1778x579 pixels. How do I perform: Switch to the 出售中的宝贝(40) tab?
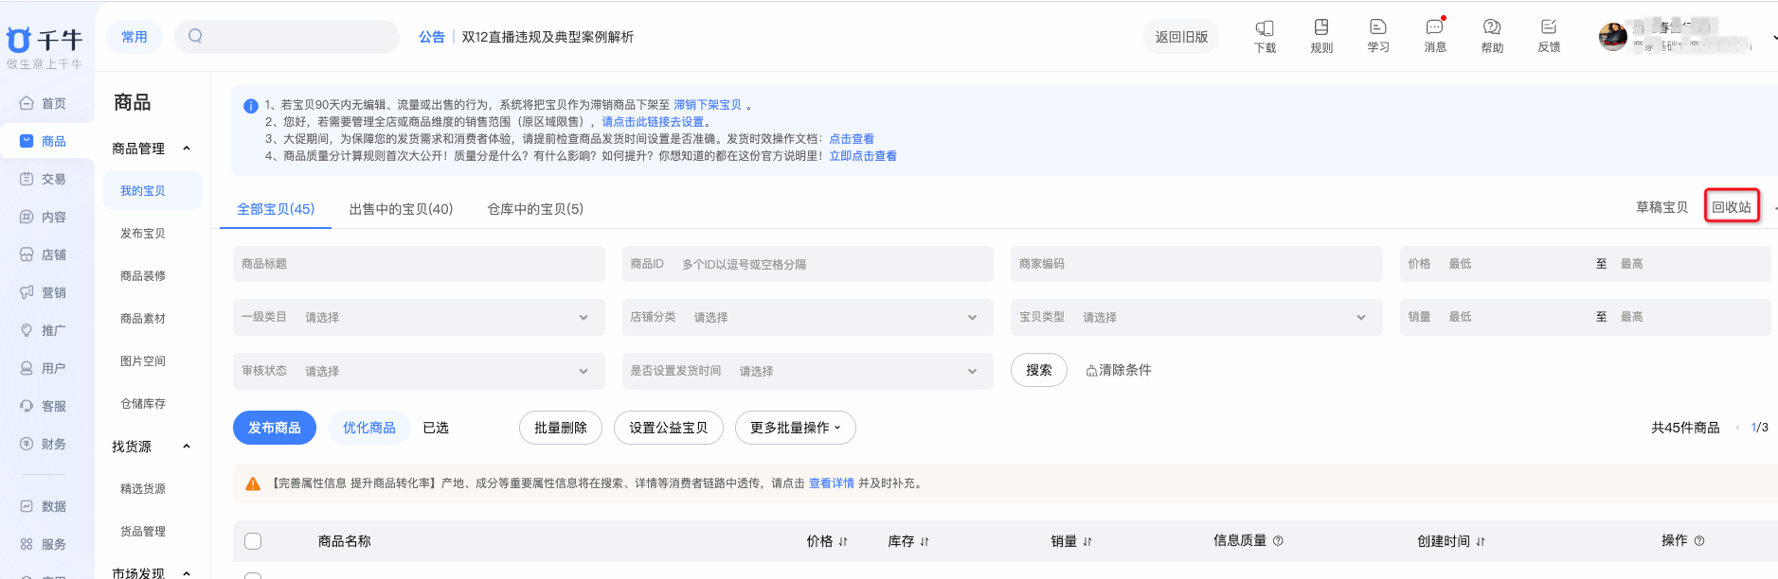pos(401,209)
